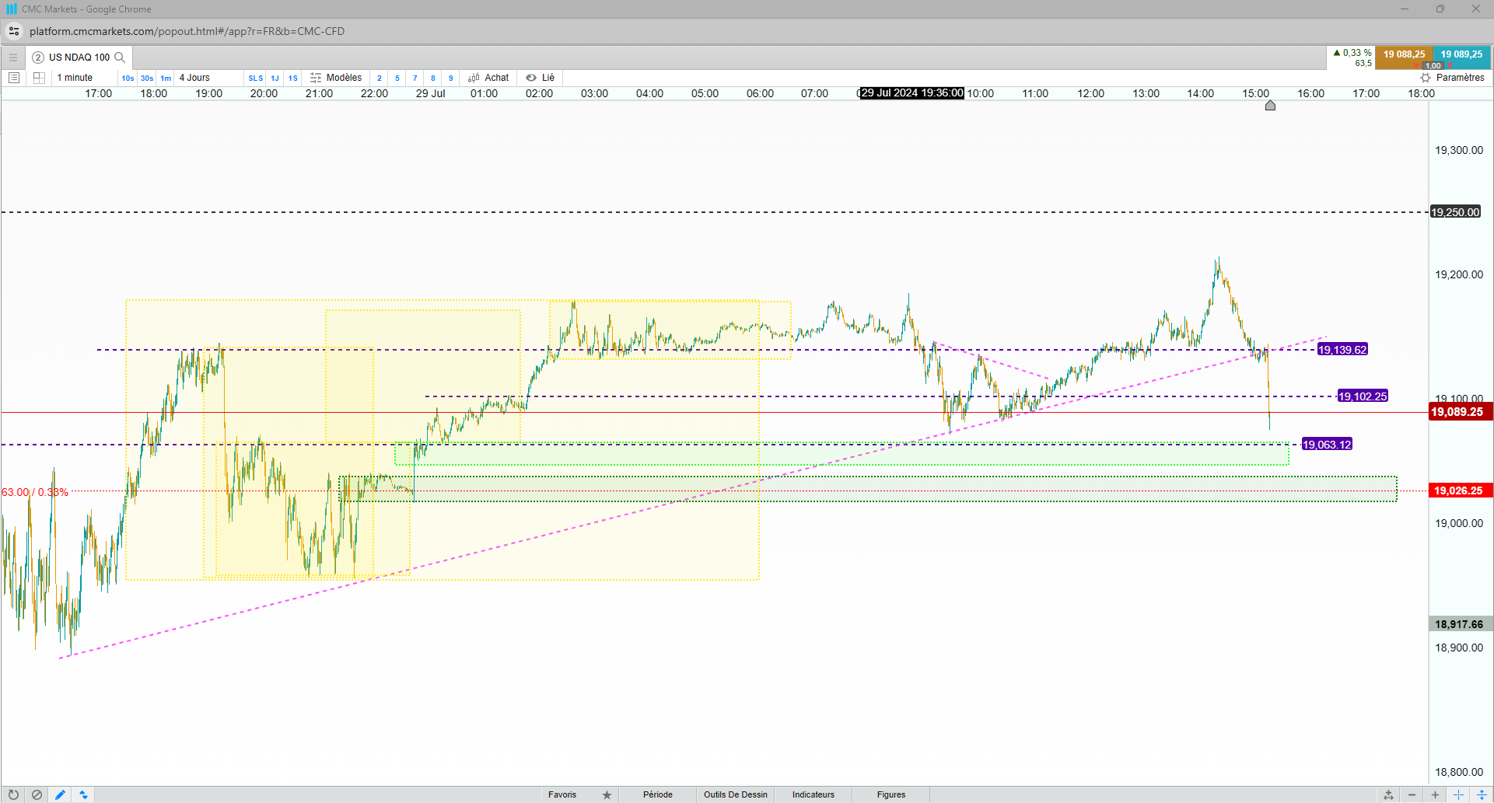Click the 19,250.00 dashed line price label
This screenshot has width=1494, height=803.
coord(1456,212)
